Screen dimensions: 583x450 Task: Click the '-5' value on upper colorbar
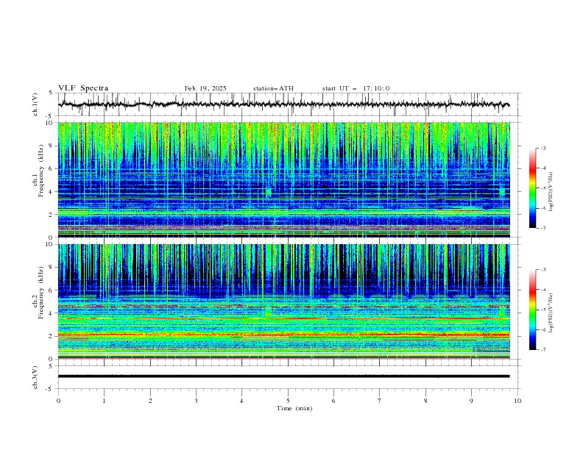(543, 188)
